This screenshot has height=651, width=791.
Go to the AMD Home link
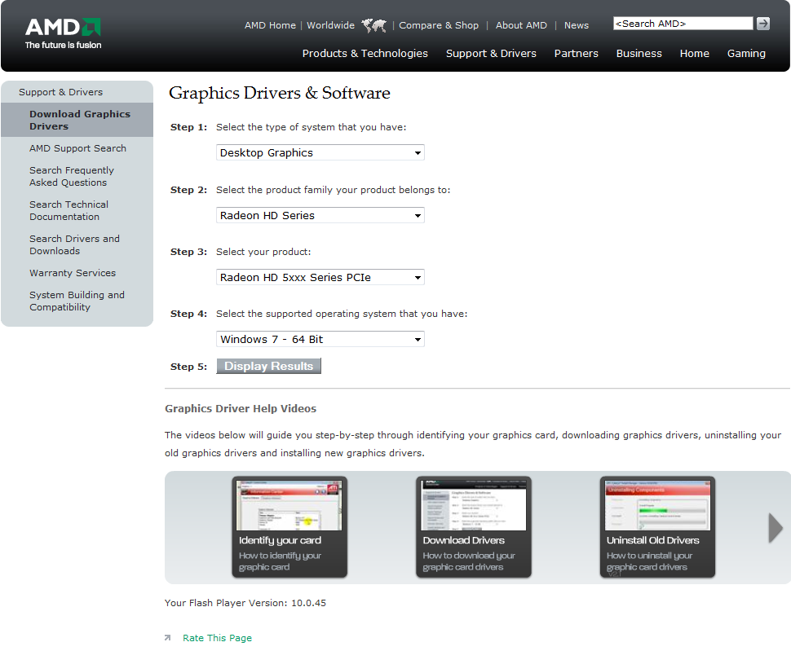270,25
